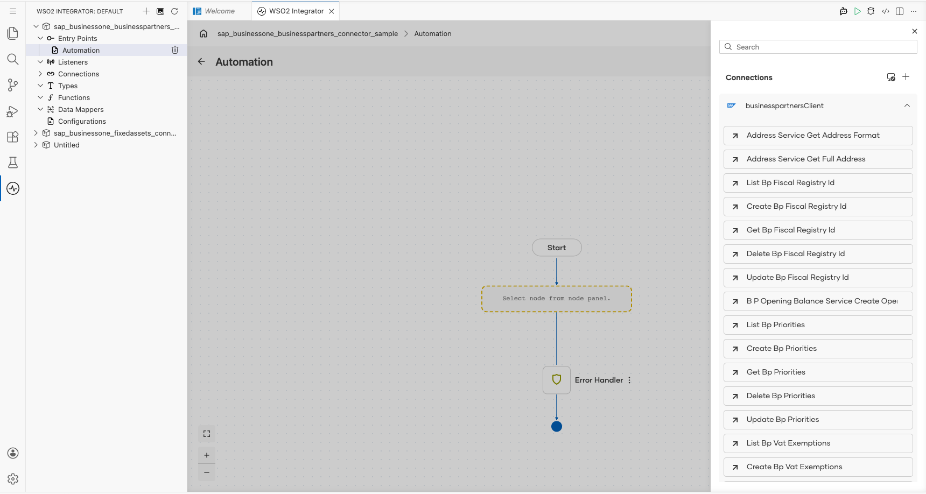This screenshot has height=494, width=926.
Task: Close the node panel
Action: [915, 31]
